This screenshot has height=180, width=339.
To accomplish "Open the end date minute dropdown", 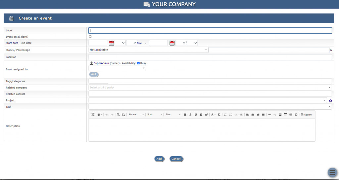I will click(192, 43).
